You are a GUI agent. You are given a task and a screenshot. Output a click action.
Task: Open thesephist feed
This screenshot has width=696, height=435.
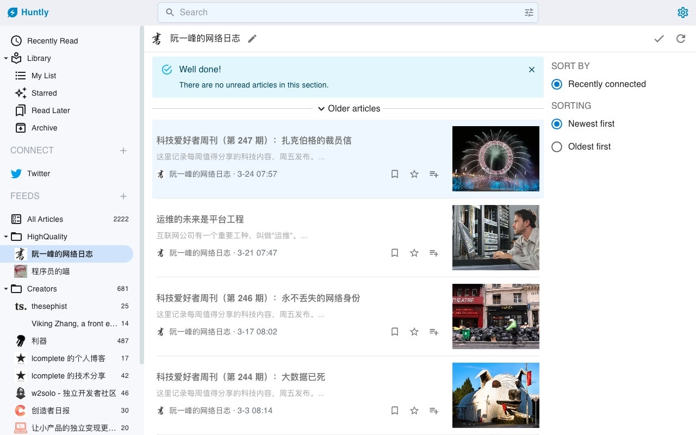(67, 306)
